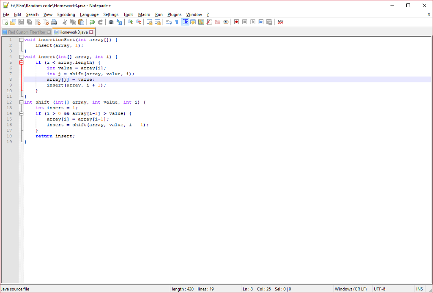Click the Undo toolbar icon

tap(91, 22)
